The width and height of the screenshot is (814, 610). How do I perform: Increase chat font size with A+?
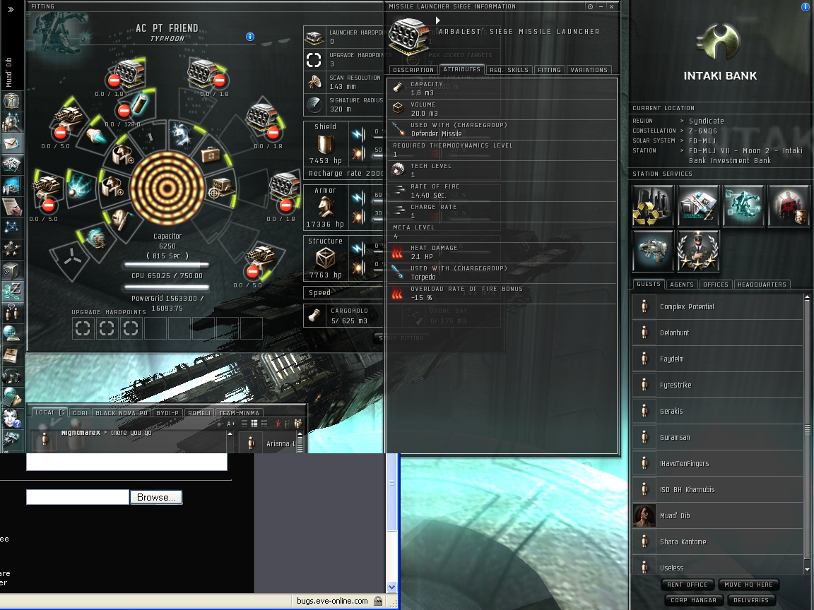tap(231, 424)
